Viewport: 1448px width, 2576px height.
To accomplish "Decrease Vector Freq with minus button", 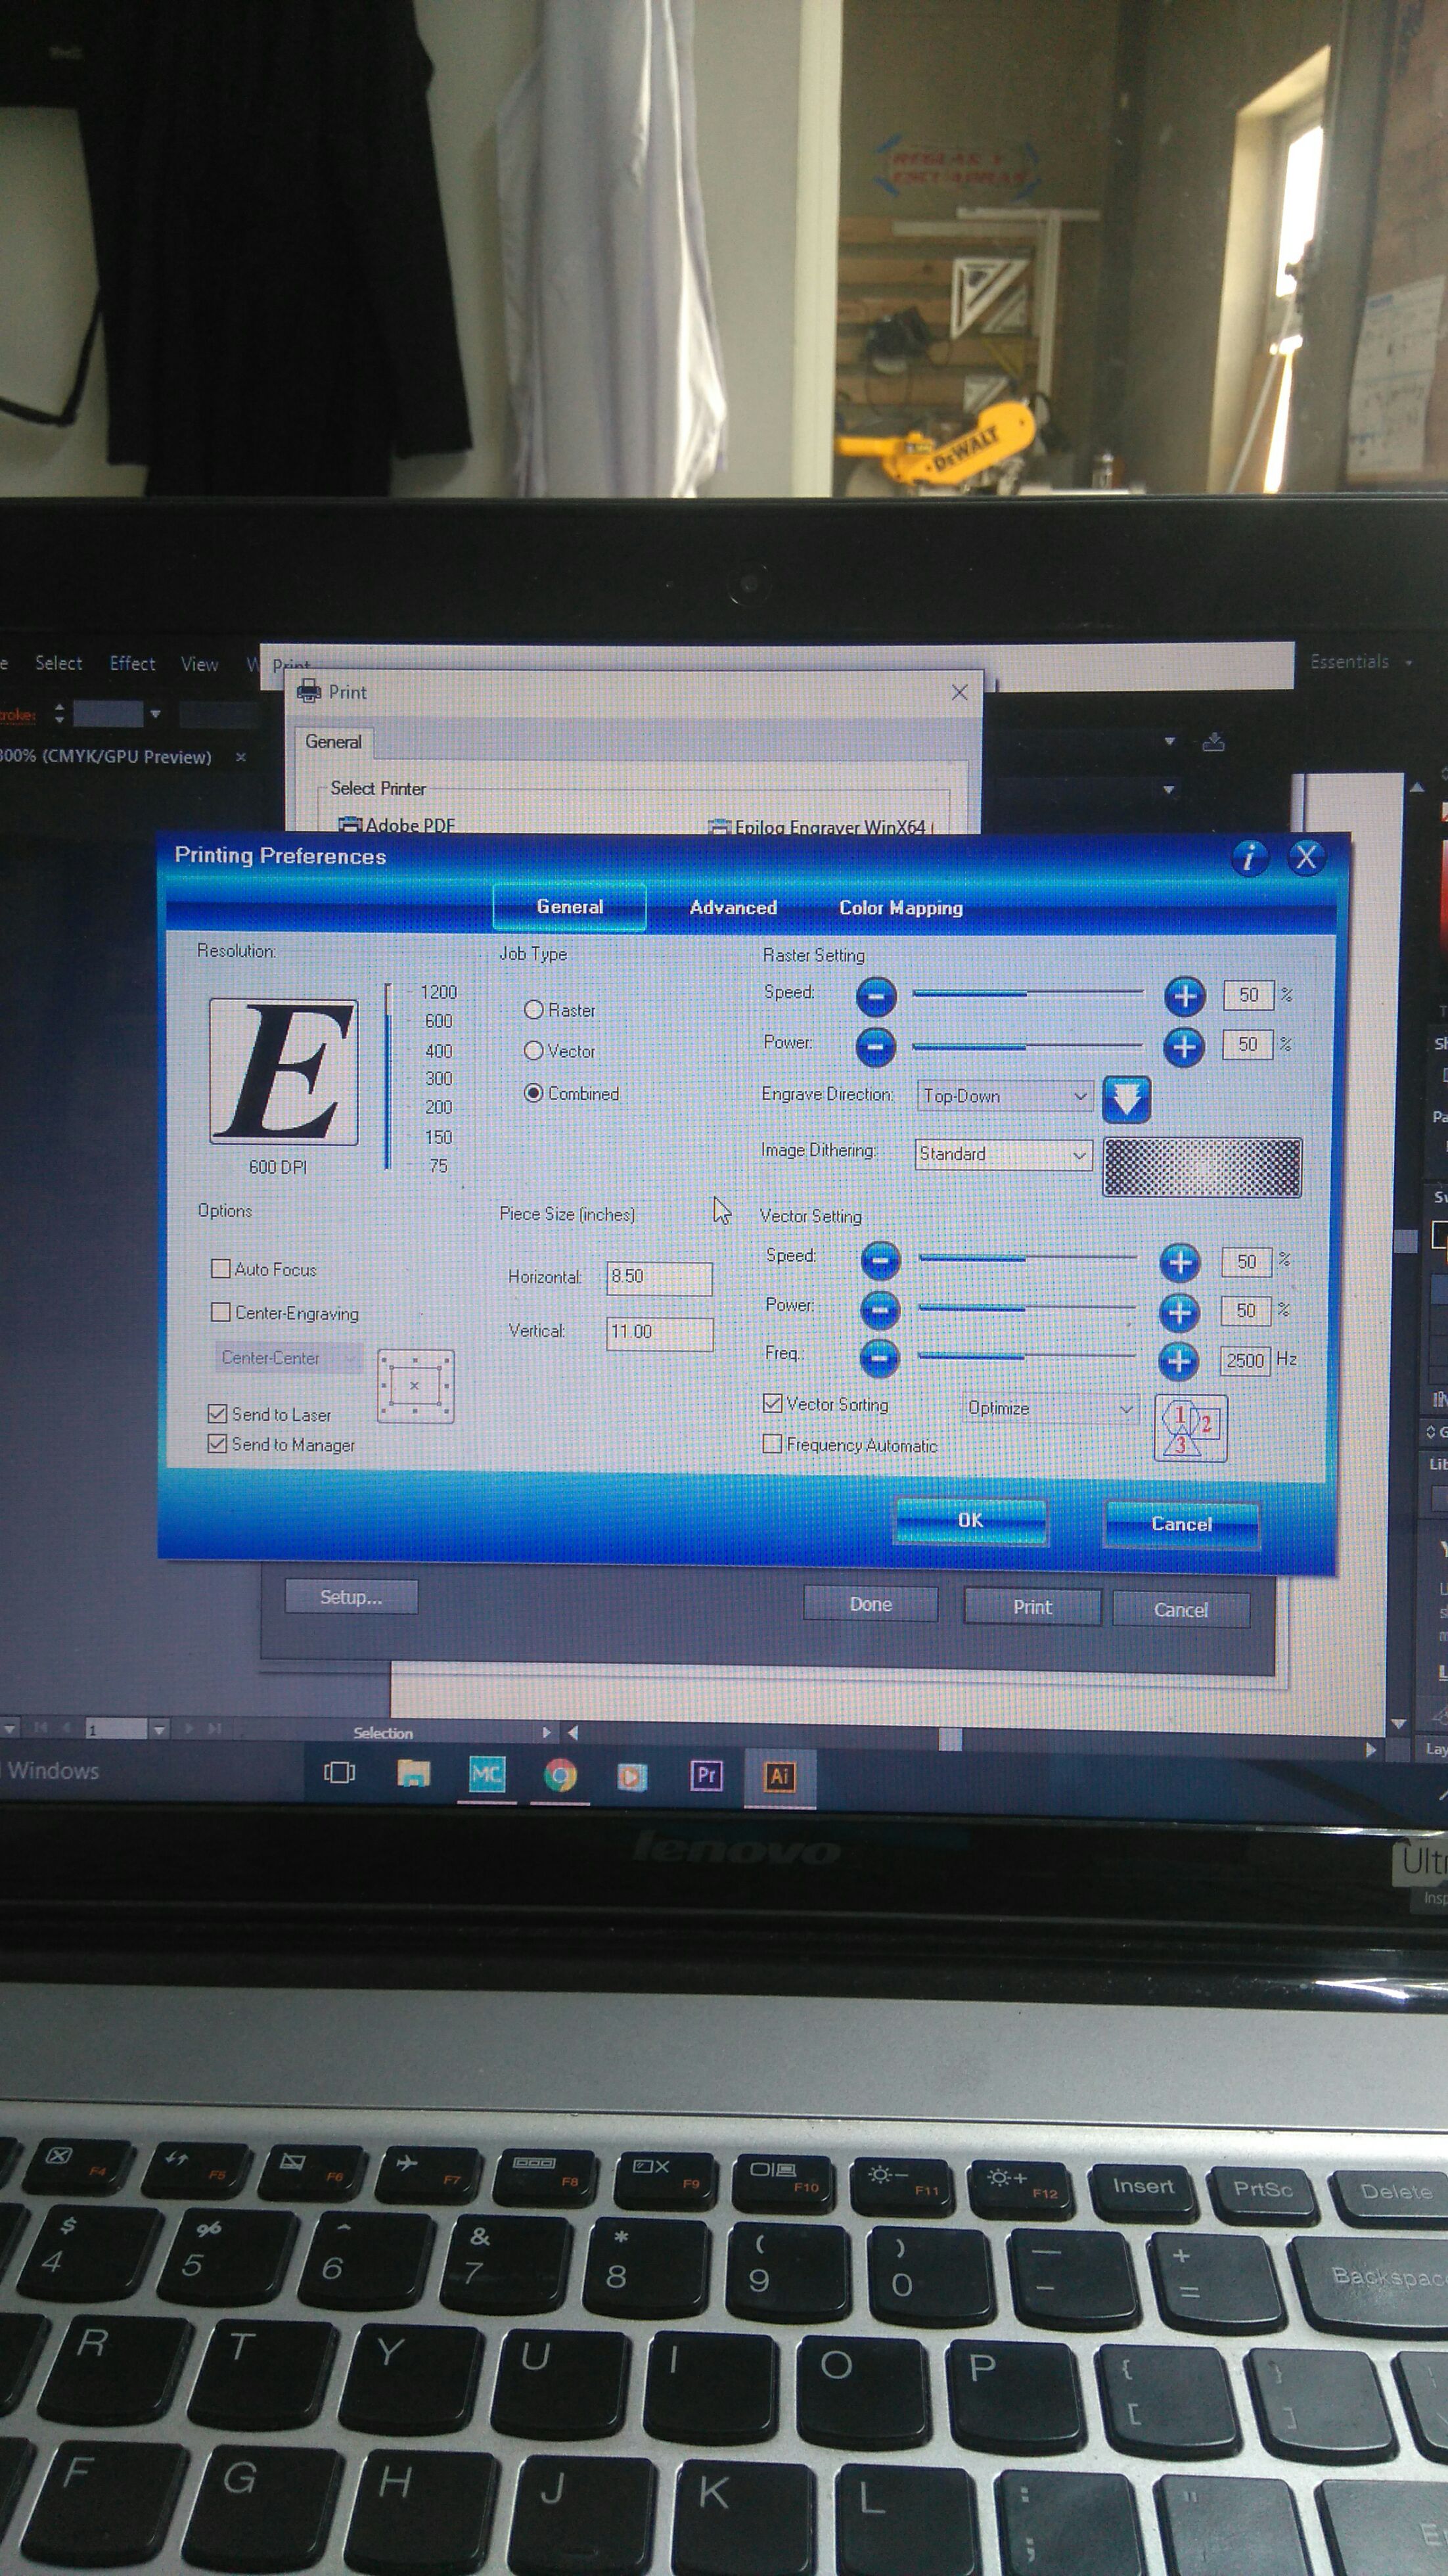I will (880, 1358).
